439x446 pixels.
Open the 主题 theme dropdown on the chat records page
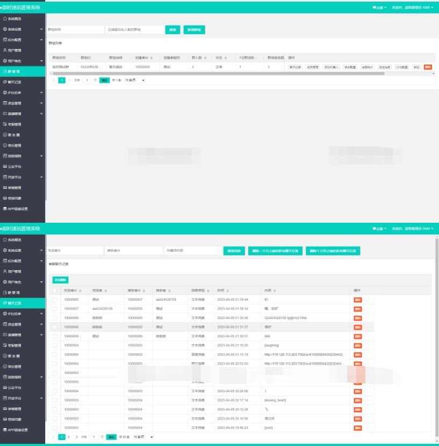point(379,229)
